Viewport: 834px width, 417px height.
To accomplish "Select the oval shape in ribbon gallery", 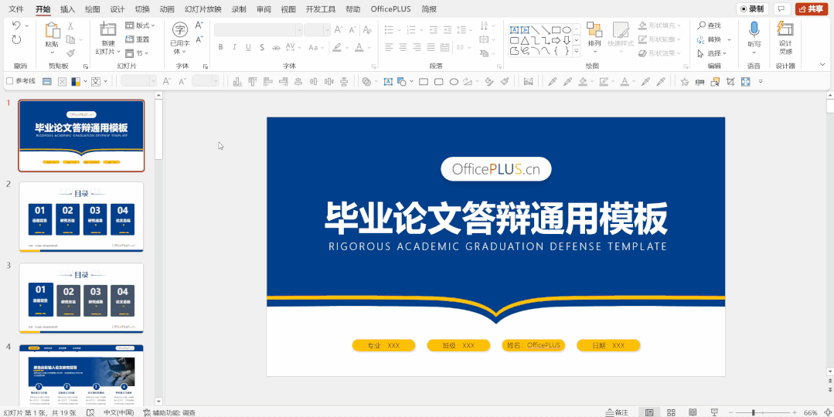I will coord(567,30).
